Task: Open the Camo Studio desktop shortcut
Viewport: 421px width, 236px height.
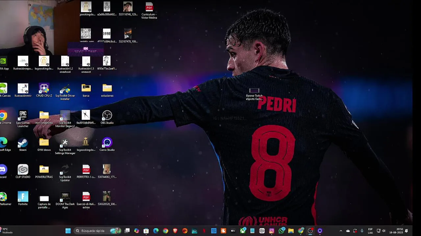Action: point(107,145)
